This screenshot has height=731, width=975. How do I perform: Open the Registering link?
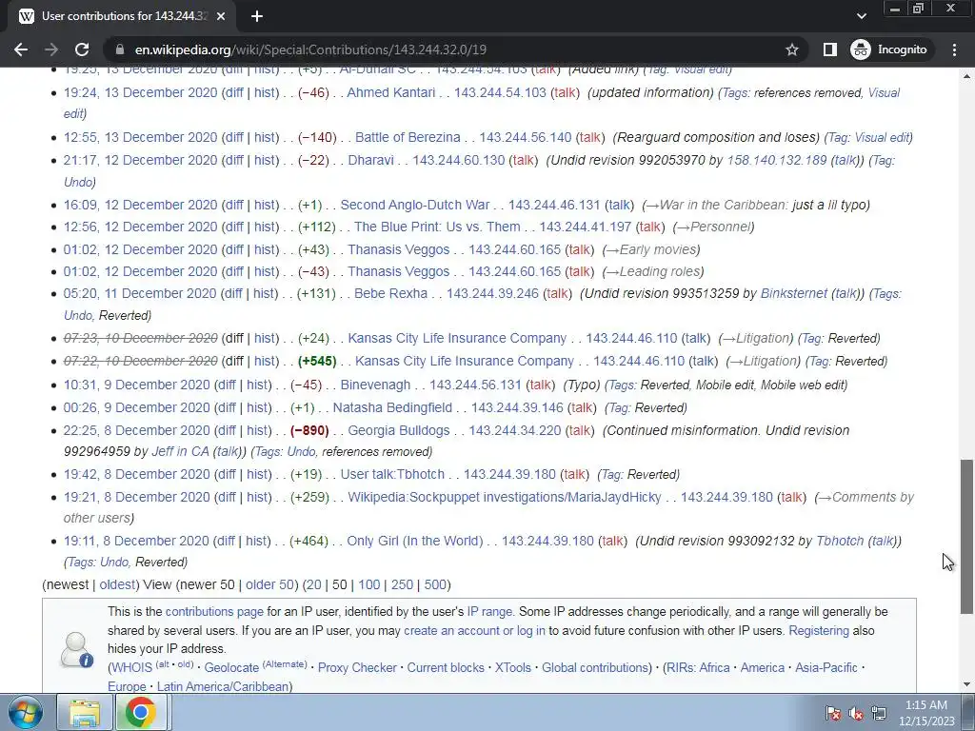[818, 630]
